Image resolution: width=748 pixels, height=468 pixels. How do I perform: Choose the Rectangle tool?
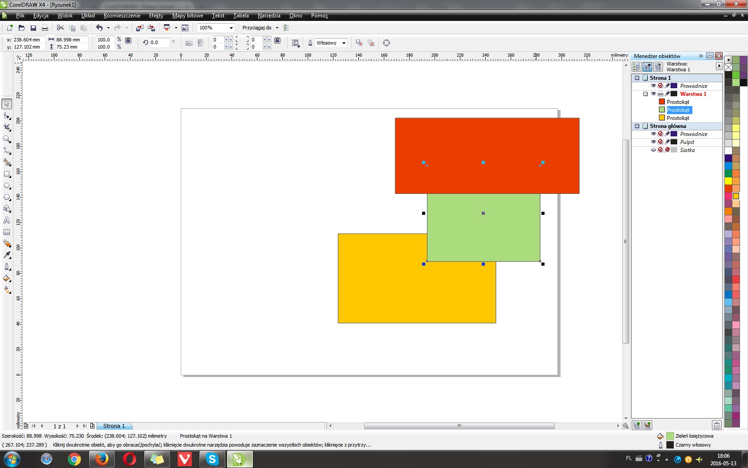7,174
